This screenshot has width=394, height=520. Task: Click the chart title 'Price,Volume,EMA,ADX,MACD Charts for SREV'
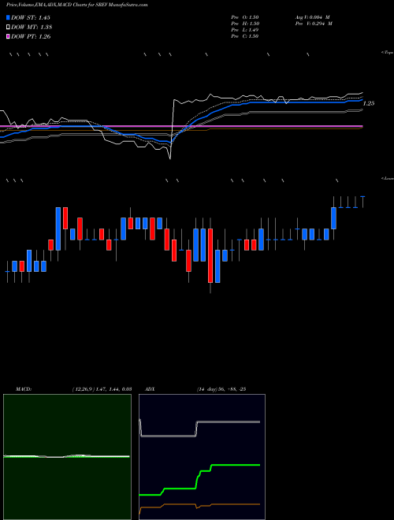[x=77, y=5]
